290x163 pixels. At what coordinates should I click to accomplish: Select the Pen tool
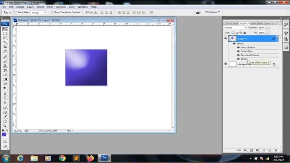click(5, 94)
